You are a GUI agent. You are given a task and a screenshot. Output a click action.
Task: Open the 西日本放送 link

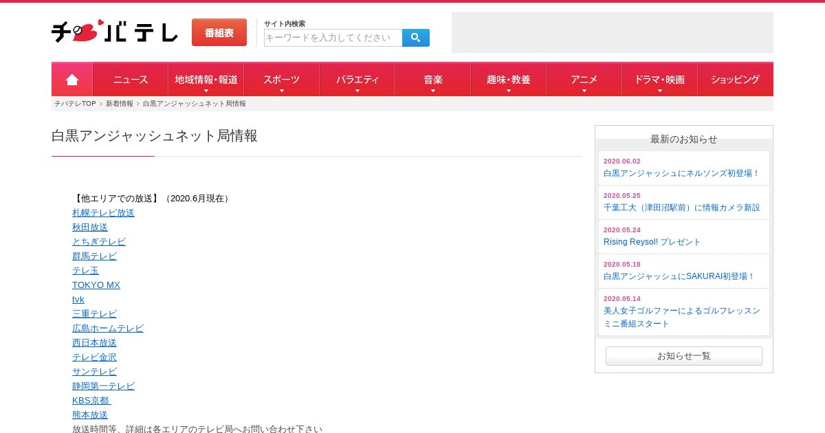pyautogui.click(x=94, y=343)
